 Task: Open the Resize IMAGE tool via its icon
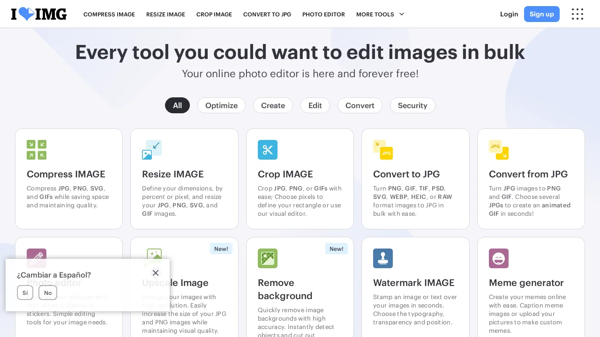[x=152, y=150]
